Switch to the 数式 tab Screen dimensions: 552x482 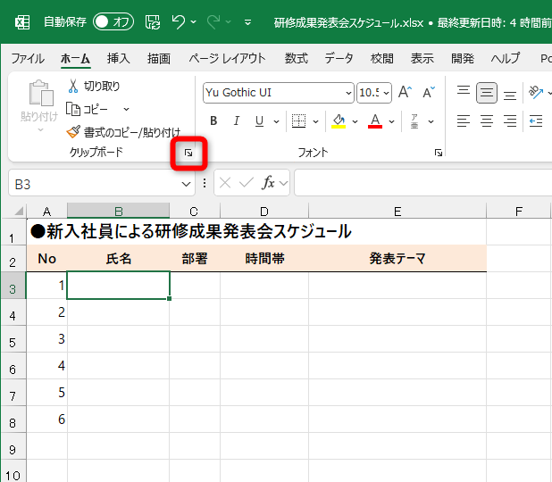(296, 58)
